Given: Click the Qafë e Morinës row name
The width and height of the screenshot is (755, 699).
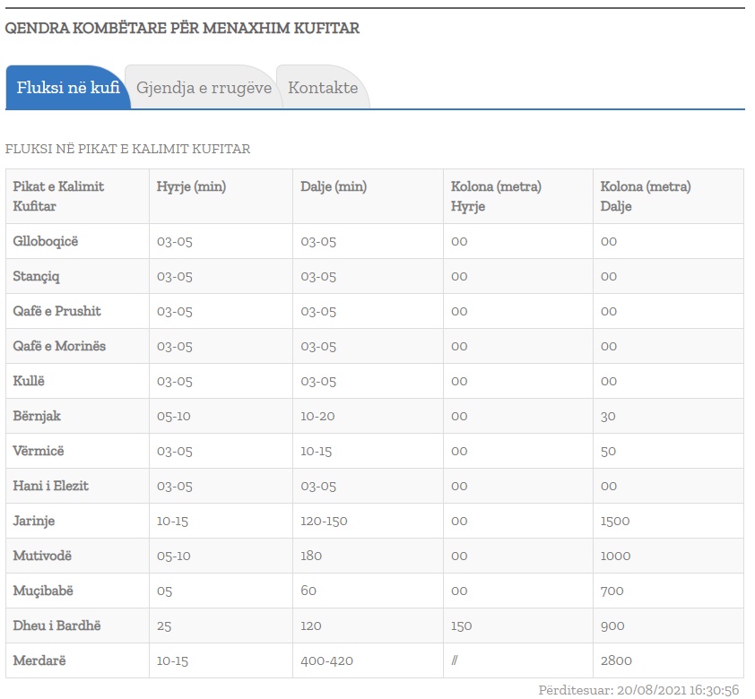Looking at the screenshot, I should [59, 346].
